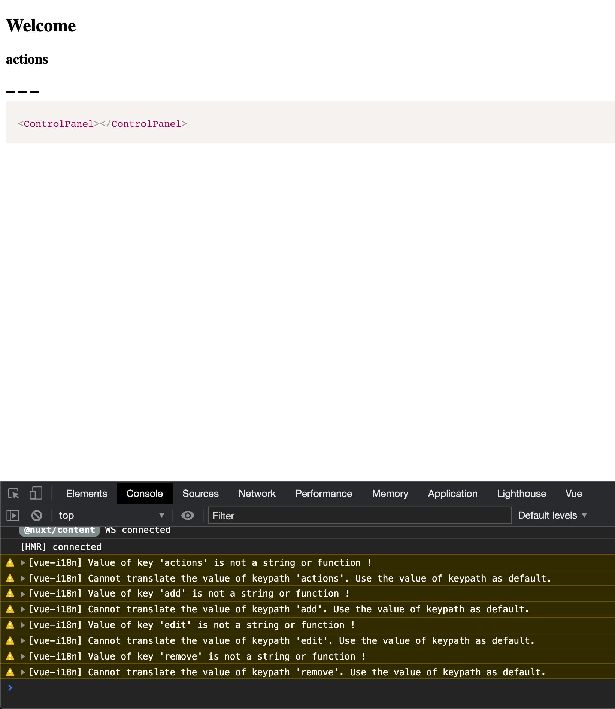Click the @nuxt/content badge in console

click(59, 530)
